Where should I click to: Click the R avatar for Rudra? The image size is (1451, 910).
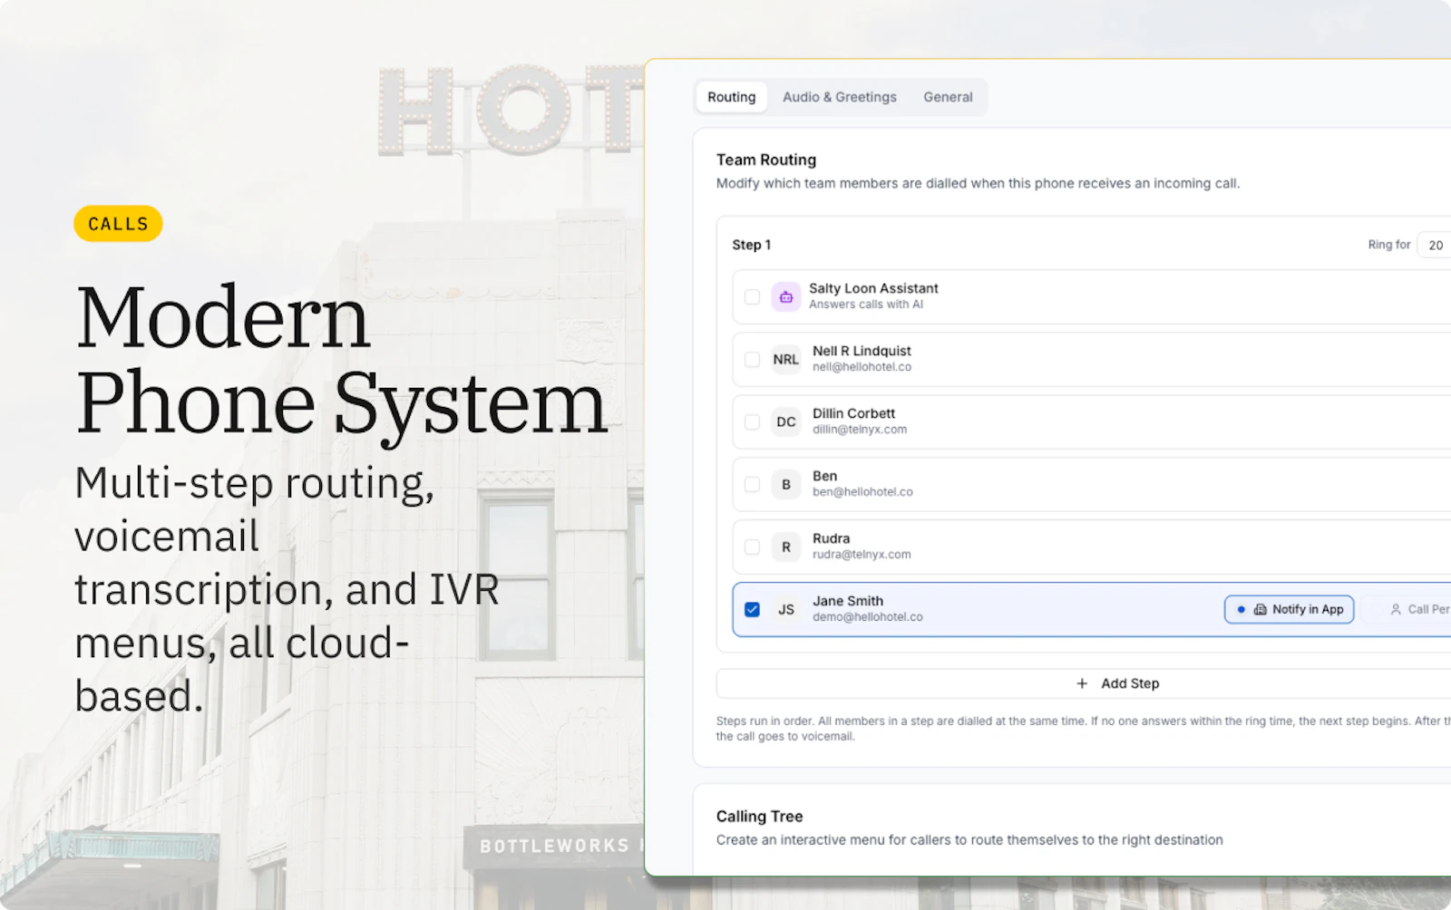click(x=786, y=547)
